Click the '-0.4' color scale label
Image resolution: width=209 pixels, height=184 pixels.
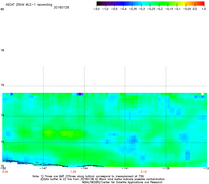coord(123,9)
